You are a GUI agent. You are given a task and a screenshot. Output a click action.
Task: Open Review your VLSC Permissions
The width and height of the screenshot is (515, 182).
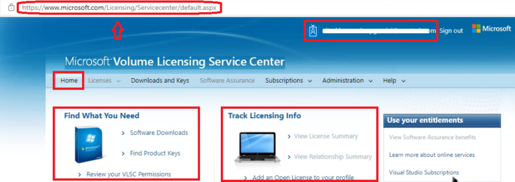pyautogui.click(x=129, y=174)
